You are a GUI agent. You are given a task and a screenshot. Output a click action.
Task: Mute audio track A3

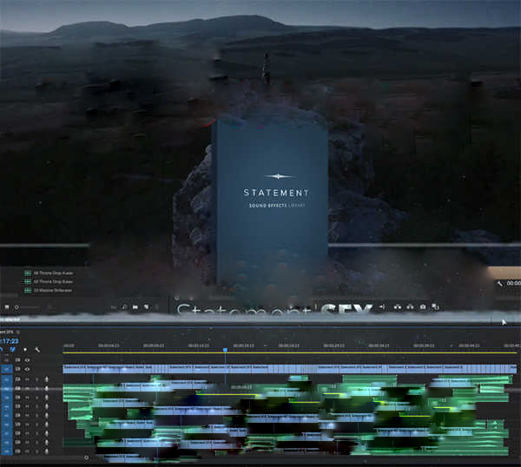pyautogui.click(x=28, y=398)
